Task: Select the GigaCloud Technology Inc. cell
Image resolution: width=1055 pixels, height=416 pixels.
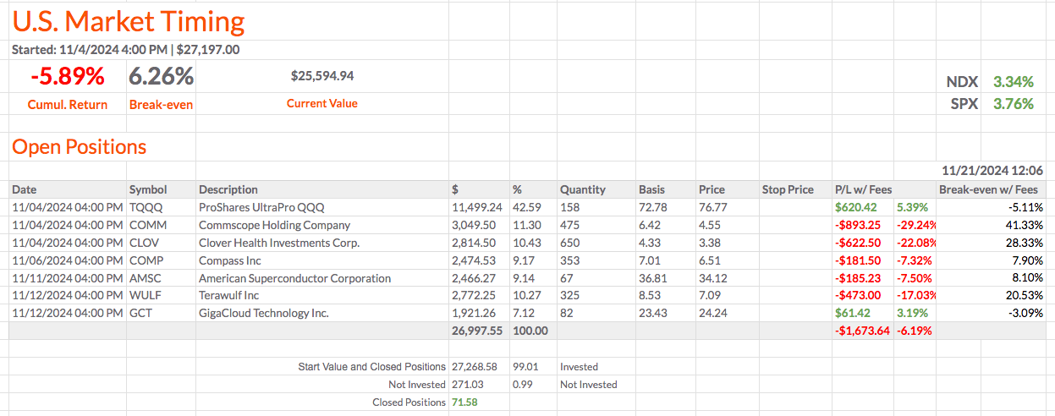Action: click(x=263, y=314)
